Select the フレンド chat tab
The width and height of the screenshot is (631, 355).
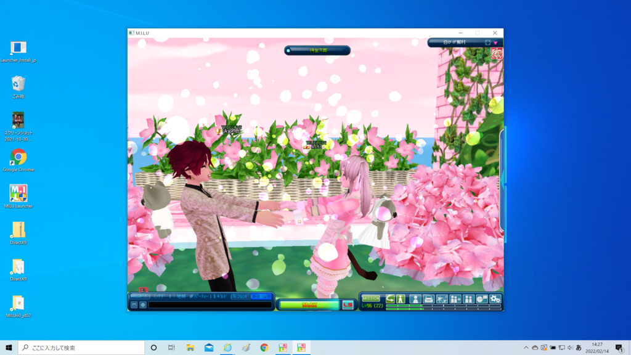click(x=241, y=296)
